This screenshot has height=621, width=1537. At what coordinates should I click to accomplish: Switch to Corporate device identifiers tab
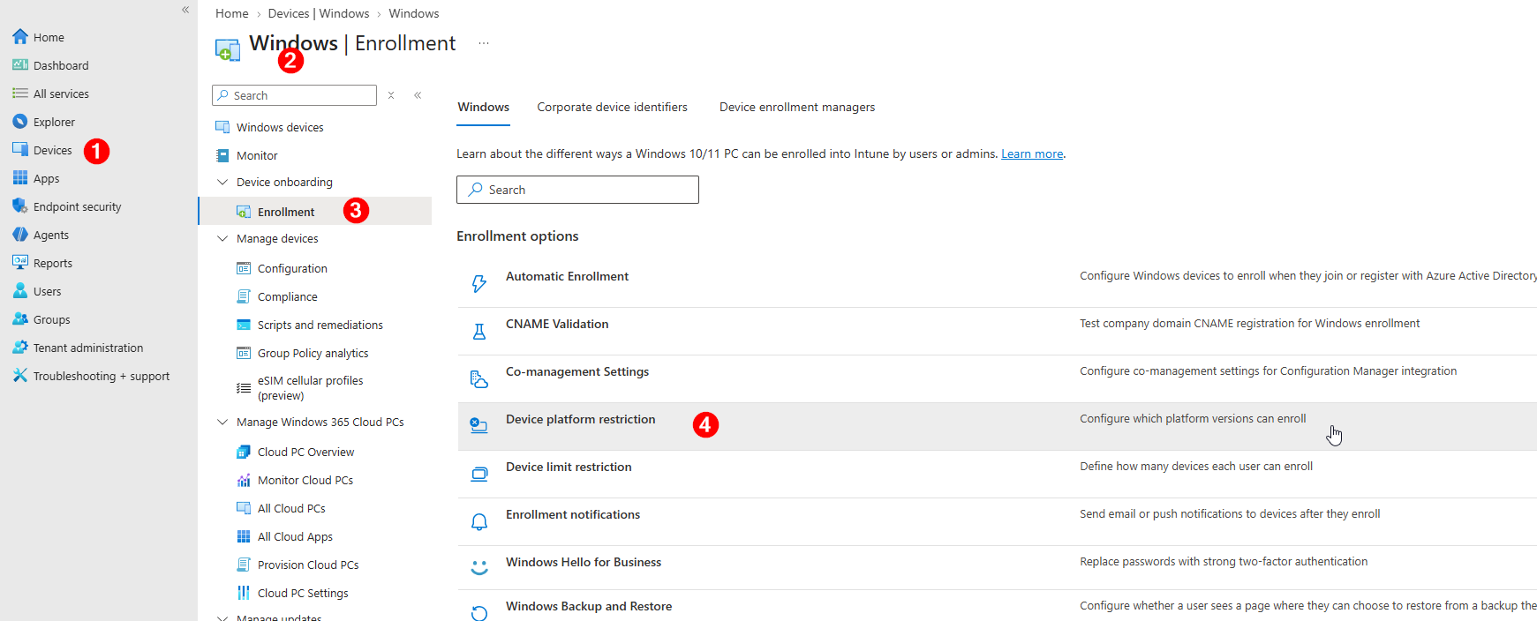click(x=612, y=108)
